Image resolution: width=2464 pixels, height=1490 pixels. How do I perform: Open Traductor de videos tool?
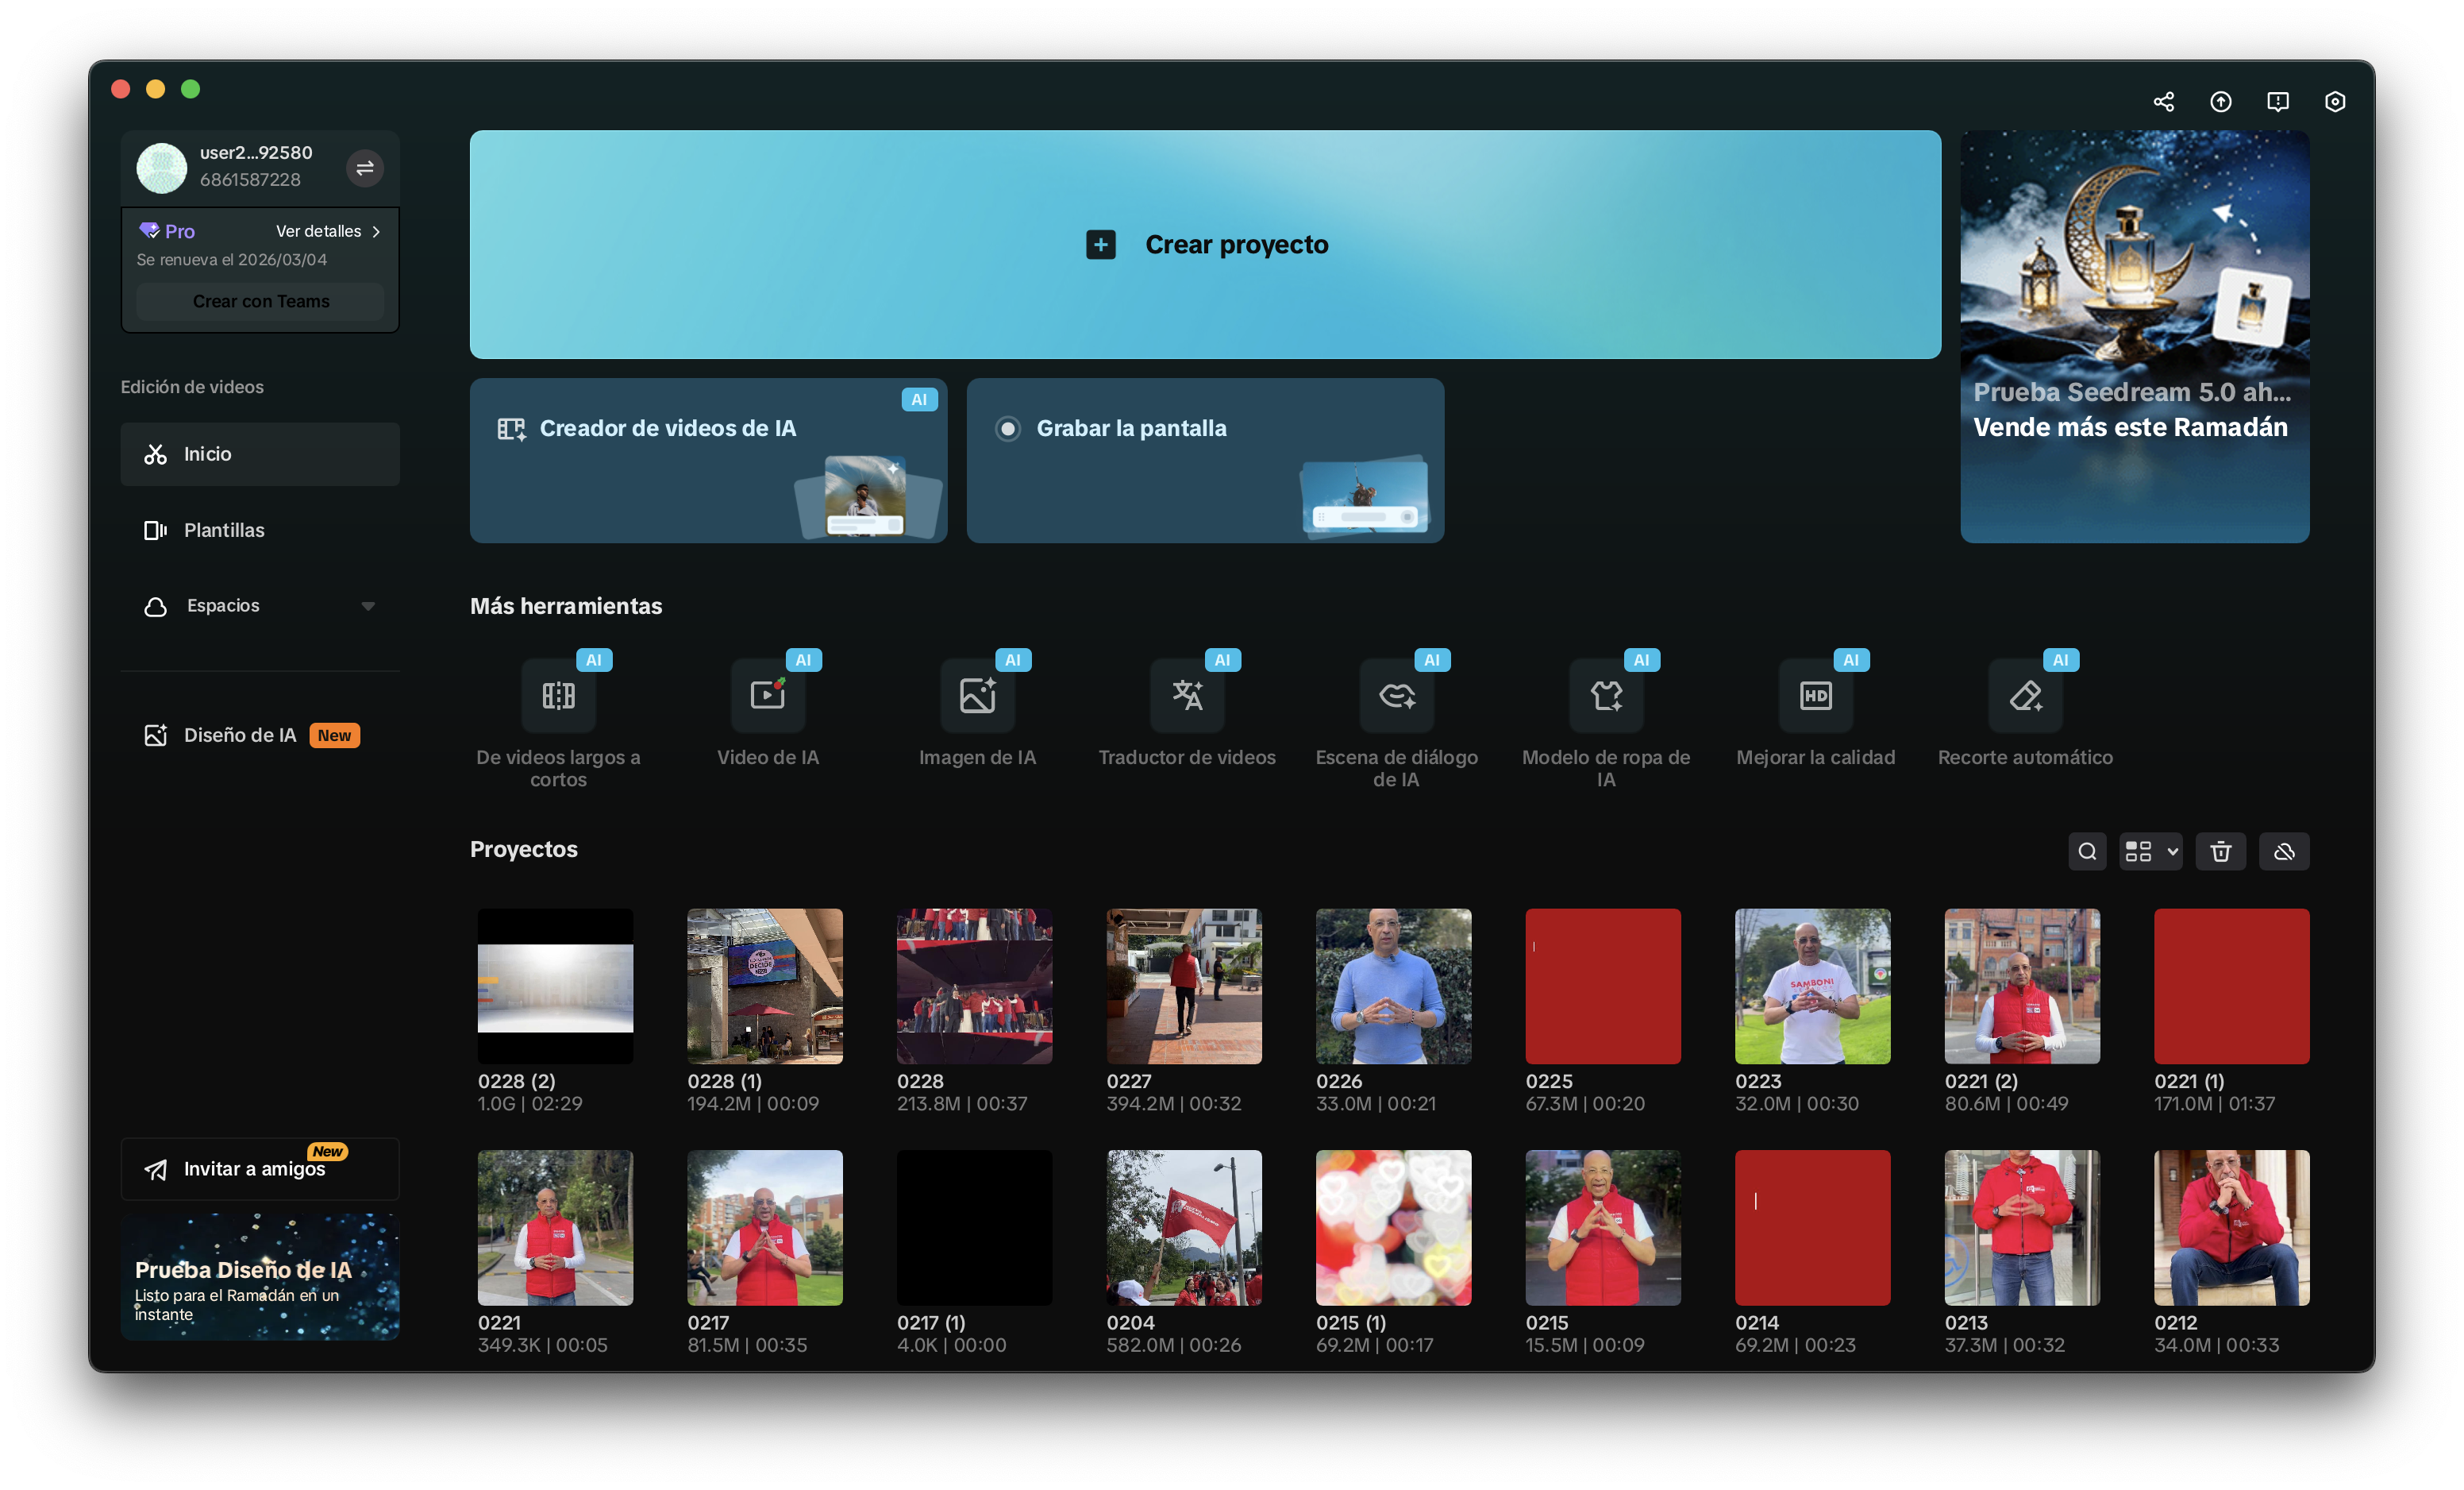pos(1186,697)
